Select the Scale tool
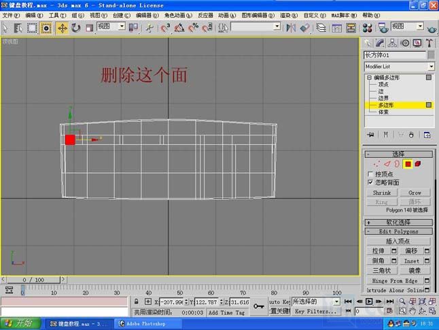Image resolution: width=439 pixels, height=330 pixels. pos(89,28)
